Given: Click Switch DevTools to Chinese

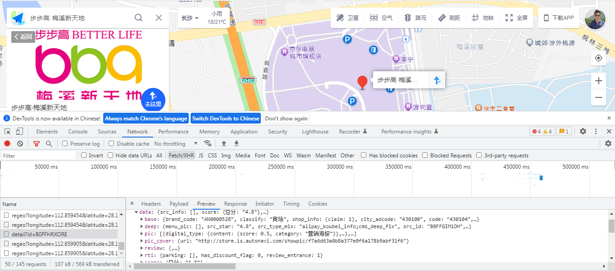Looking at the screenshot, I should (226, 119).
